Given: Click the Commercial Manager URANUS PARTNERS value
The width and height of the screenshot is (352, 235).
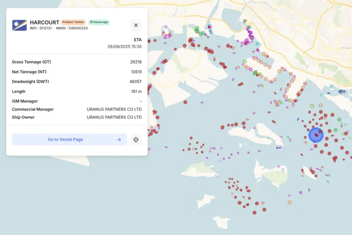Looking at the screenshot, I should (x=114, y=109).
